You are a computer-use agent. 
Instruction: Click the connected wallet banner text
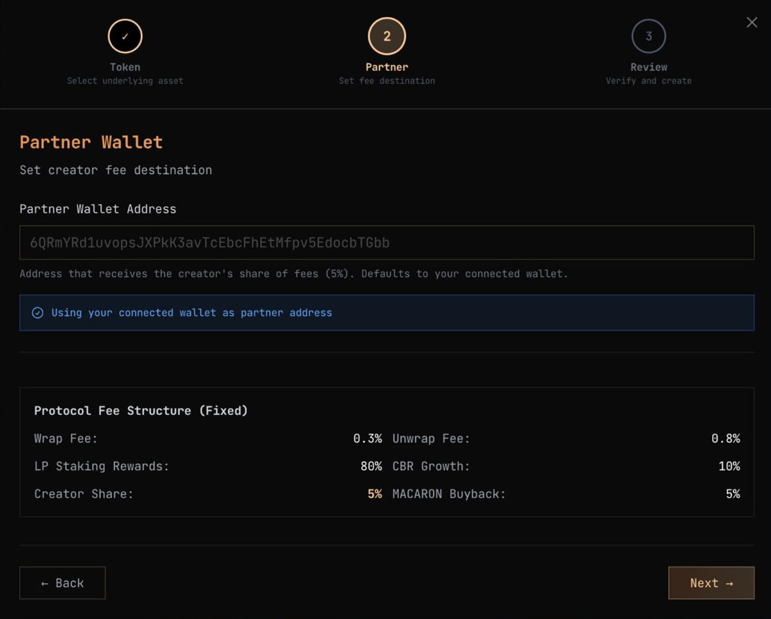[x=191, y=313]
